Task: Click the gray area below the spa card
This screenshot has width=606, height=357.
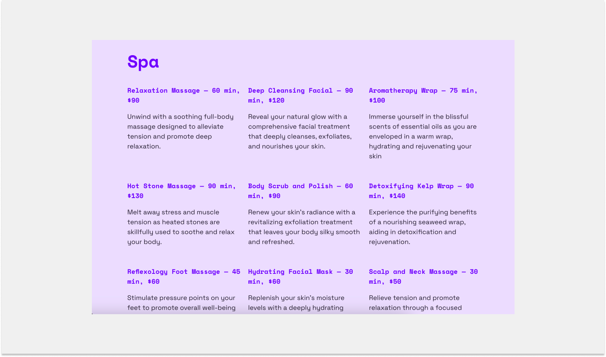Action: click(303, 334)
